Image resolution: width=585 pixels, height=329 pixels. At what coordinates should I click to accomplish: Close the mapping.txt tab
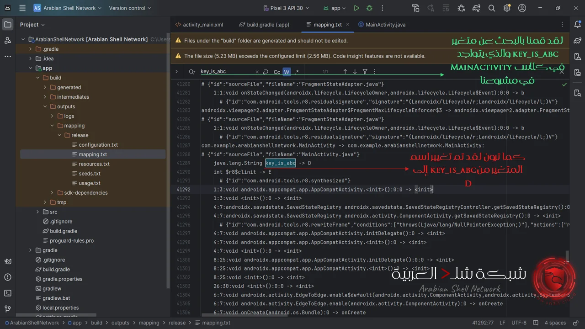click(348, 25)
